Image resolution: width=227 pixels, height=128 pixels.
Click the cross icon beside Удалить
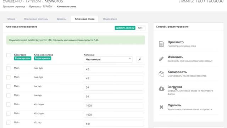(161, 107)
